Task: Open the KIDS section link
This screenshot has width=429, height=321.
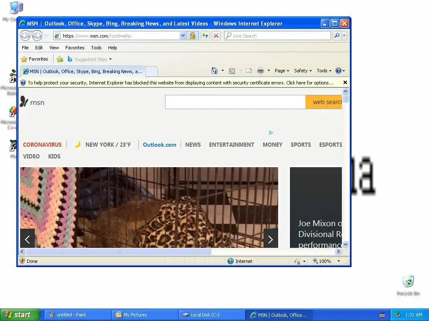Action: pos(54,156)
